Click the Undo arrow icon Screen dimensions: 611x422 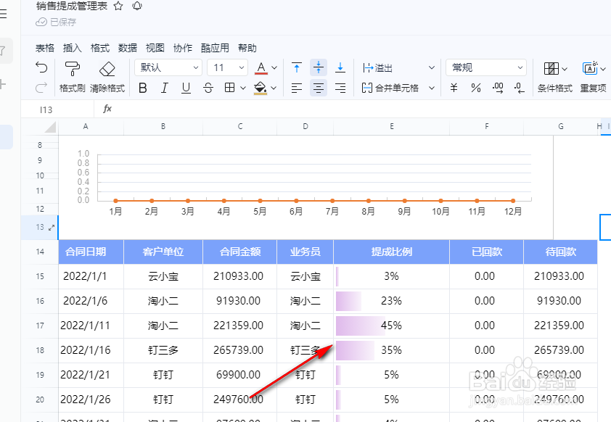tap(41, 68)
